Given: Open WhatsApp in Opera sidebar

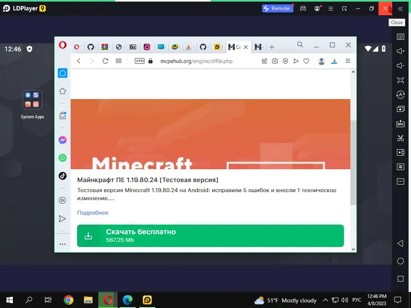Looking at the screenshot, I should click(62, 158).
